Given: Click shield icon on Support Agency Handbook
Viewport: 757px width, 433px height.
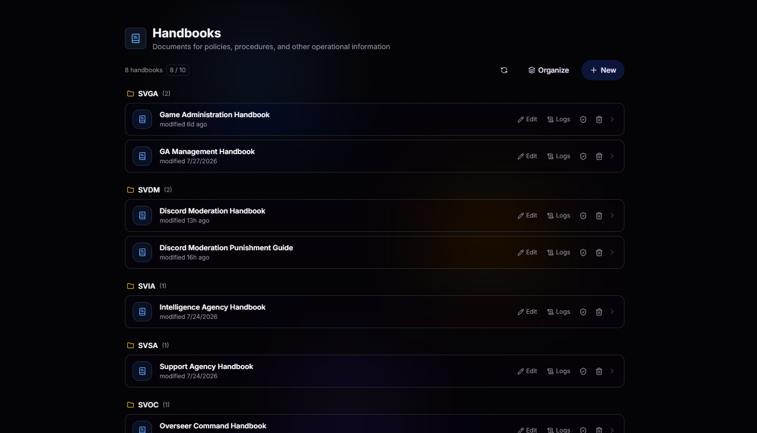Looking at the screenshot, I should pyautogui.click(x=583, y=371).
